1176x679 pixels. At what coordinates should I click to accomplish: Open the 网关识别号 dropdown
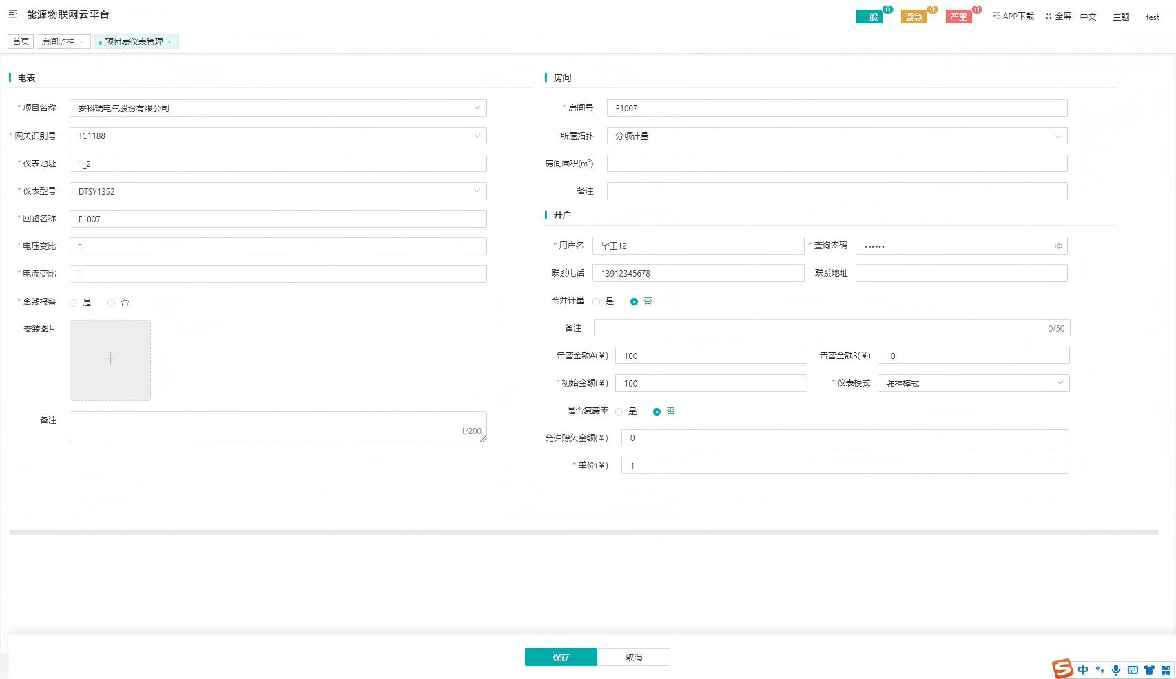pos(278,136)
